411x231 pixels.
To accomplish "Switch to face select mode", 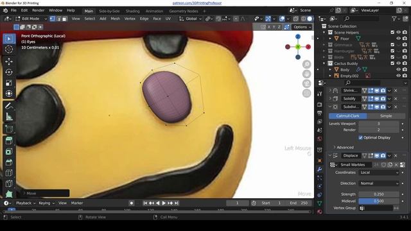I will tap(64, 19).
